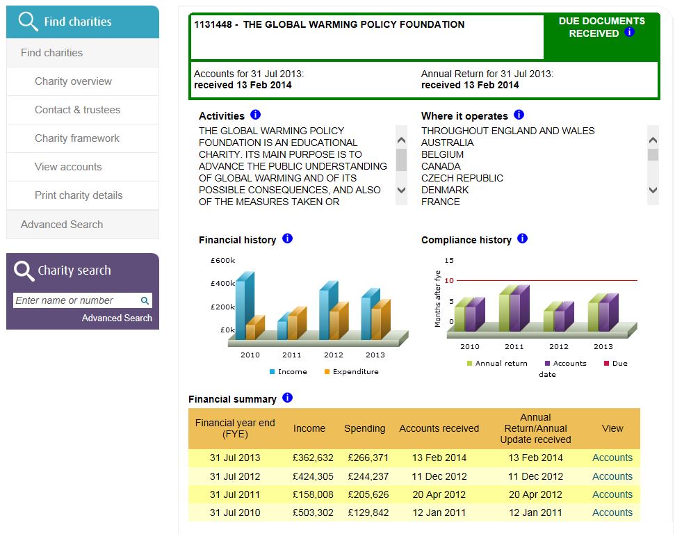Click Advanced Search link under search box
675x534 pixels.
[117, 318]
